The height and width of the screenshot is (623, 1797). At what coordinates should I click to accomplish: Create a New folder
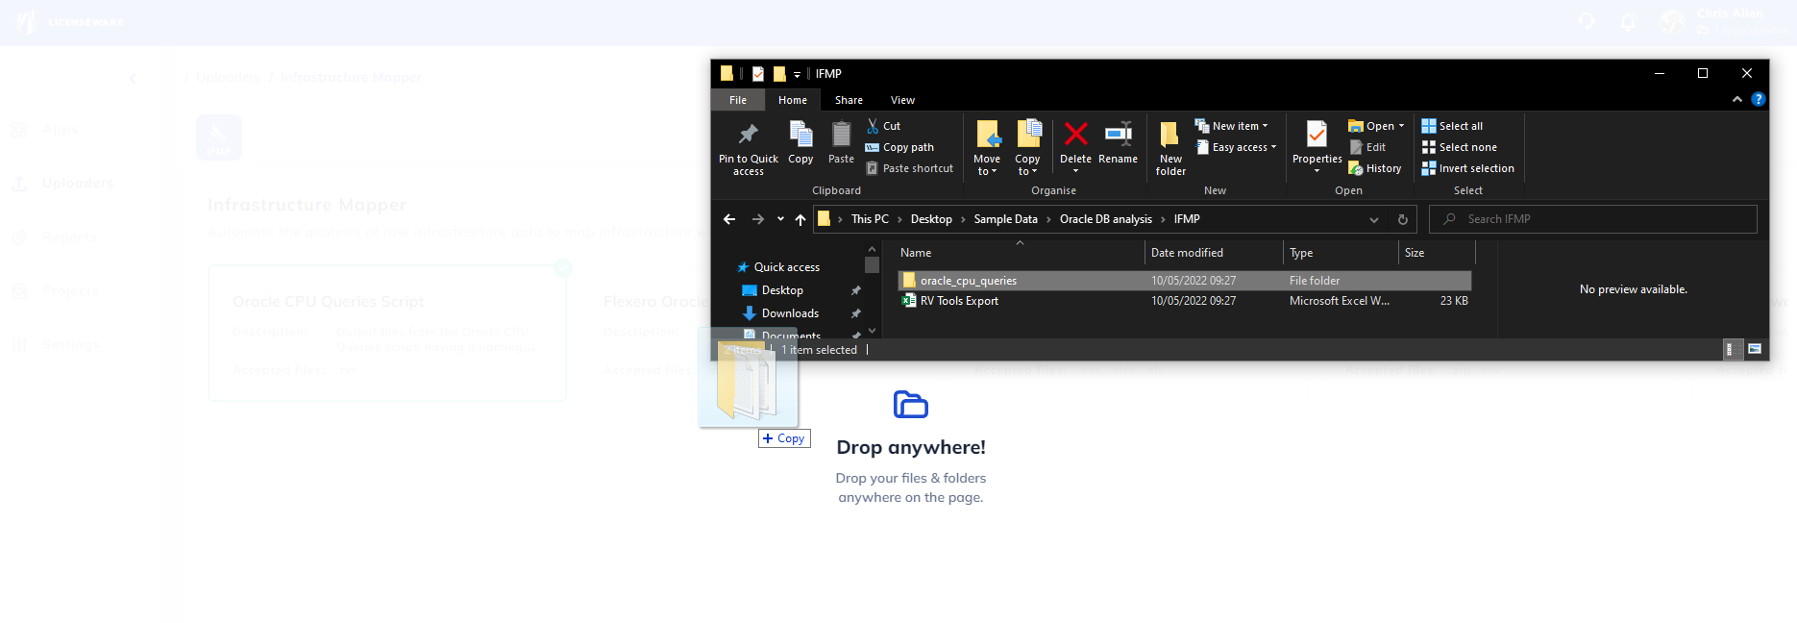[1170, 148]
